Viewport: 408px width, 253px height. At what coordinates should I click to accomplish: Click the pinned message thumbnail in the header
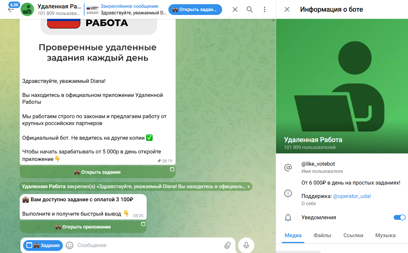[92, 10]
